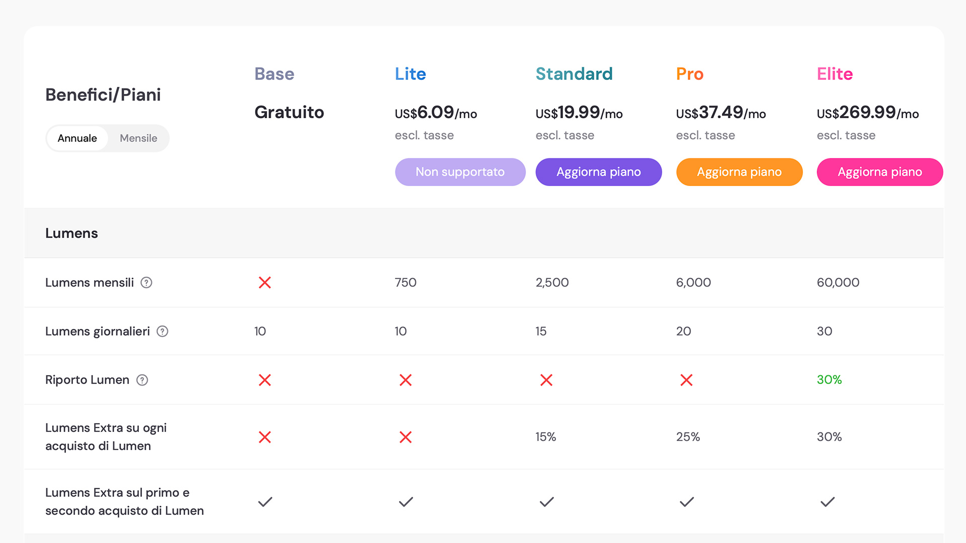Select the Annuale billing option
This screenshot has height=543, width=966.
[77, 138]
